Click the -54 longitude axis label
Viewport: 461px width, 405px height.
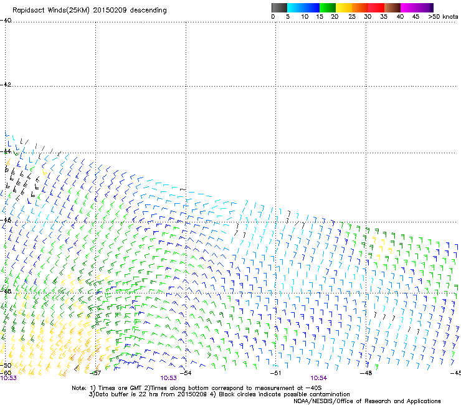[x=186, y=373]
